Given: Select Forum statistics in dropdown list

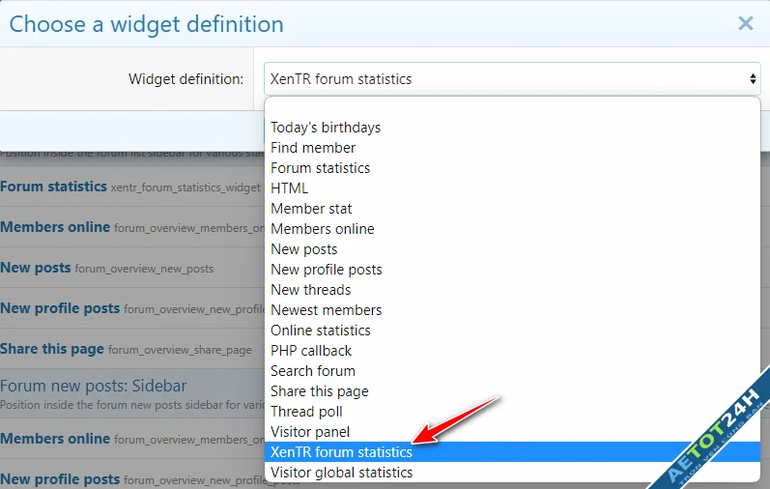Looking at the screenshot, I should click(320, 168).
